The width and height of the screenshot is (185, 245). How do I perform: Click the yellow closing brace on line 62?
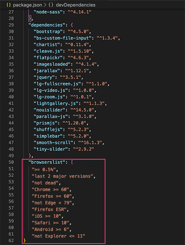coord(24,241)
